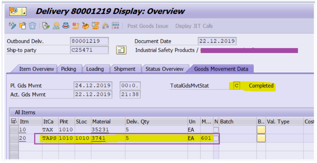Click the pack box icon in toolbar
Viewport: 317px width, 163px height.
pyautogui.click(x=85, y=26)
